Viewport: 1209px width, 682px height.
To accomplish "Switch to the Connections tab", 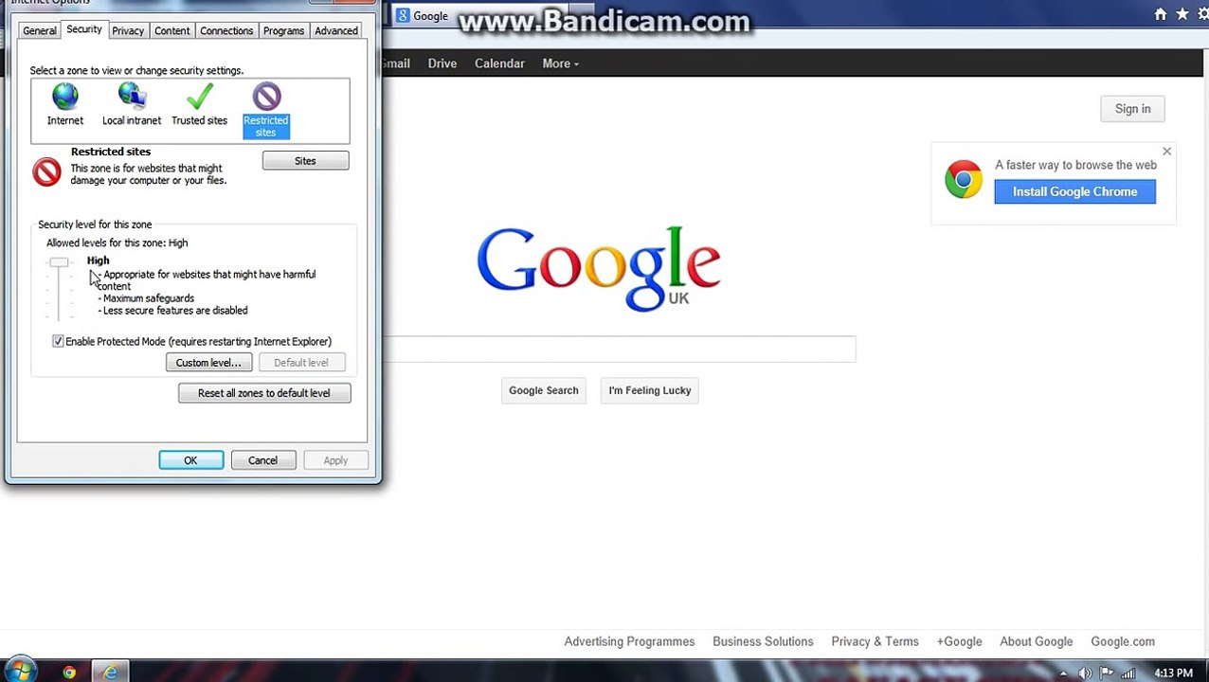I will pyautogui.click(x=226, y=31).
